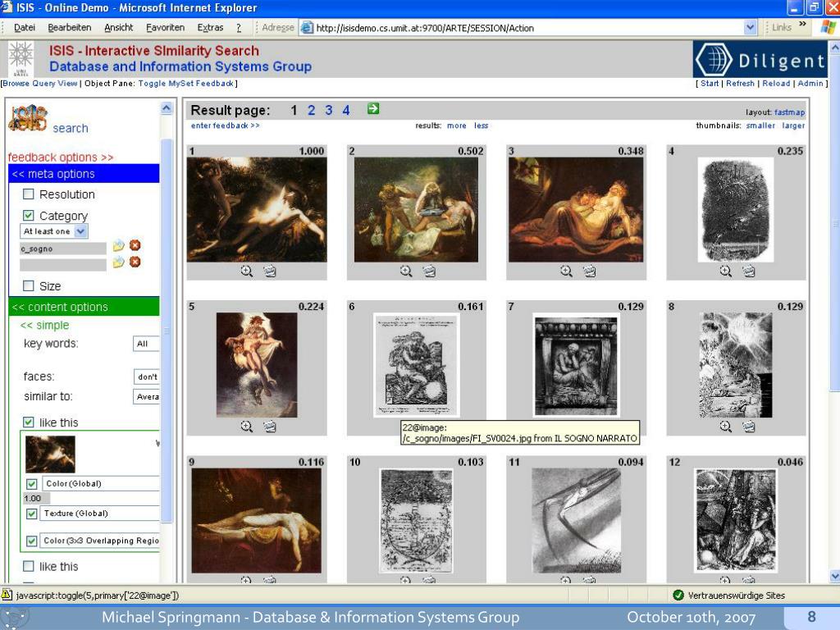840x630 pixels.
Task: Click the magnifier icon under result 1
Action: click(246, 271)
